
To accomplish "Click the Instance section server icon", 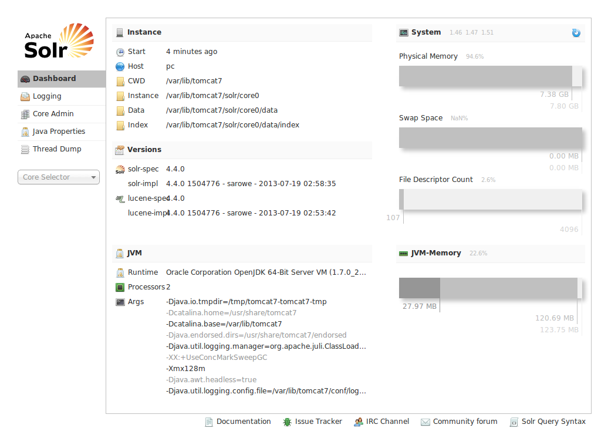I will (120, 33).
